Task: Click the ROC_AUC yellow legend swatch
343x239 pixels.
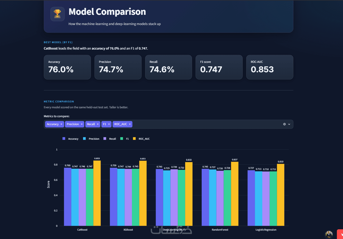Action: point(134,139)
